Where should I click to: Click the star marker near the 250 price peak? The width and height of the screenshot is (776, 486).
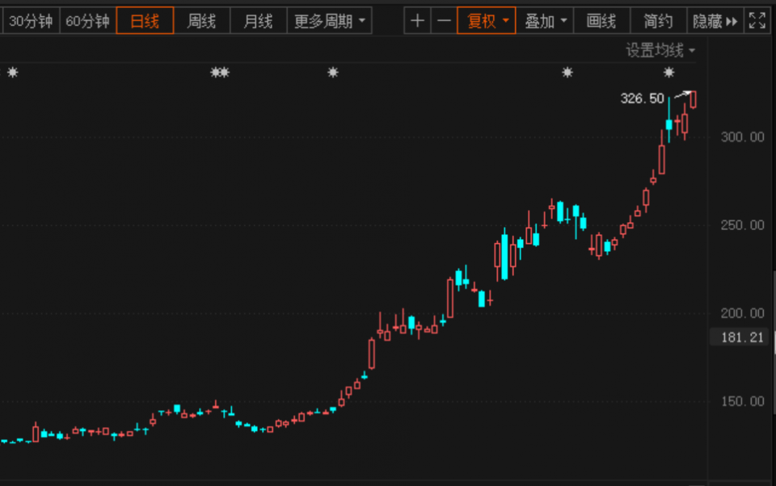[567, 73]
